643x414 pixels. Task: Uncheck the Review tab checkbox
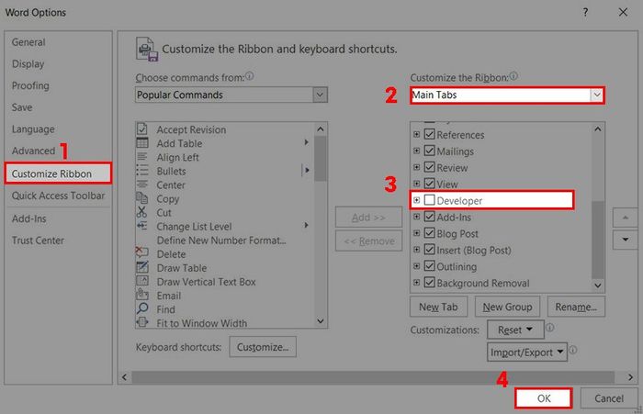click(x=429, y=167)
